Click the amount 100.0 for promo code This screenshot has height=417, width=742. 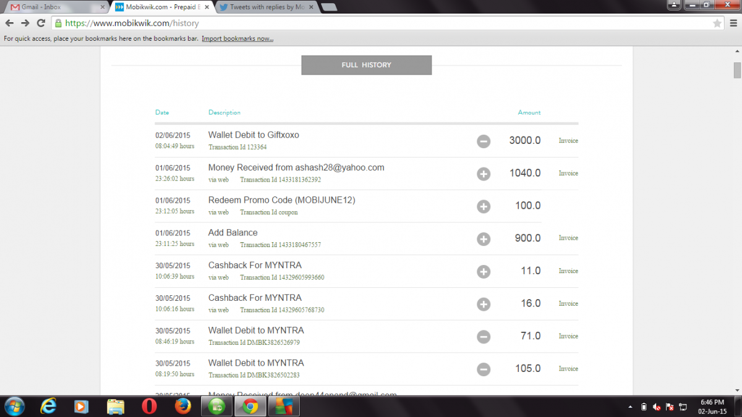point(528,206)
